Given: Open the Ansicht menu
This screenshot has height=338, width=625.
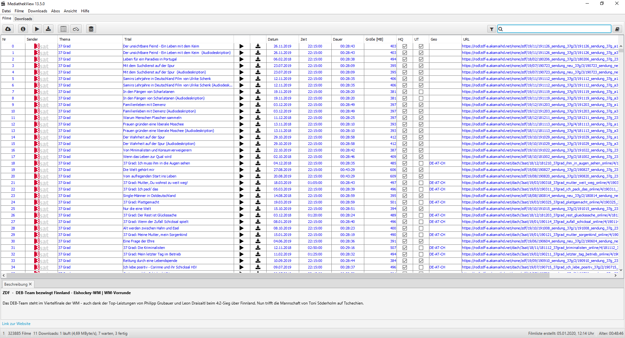Looking at the screenshot, I should pyautogui.click(x=70, y=11).
